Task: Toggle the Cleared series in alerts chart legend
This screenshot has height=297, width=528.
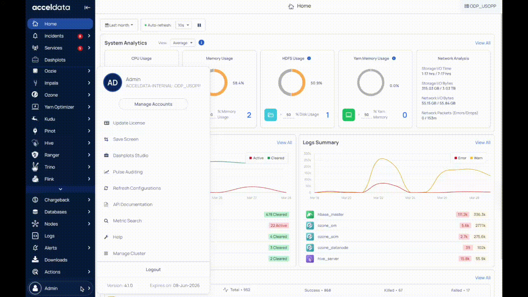Action: (x=276, y=158)
